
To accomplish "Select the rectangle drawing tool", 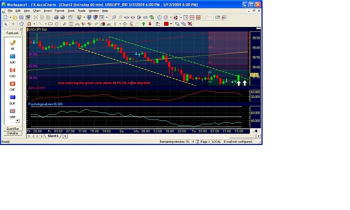I will point(50,24).
